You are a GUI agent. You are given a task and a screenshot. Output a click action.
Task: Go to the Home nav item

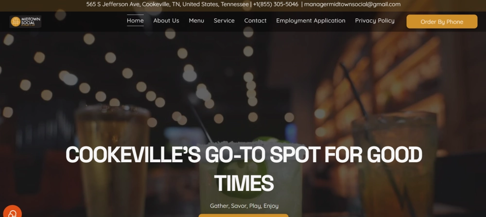tap(135, 21)
